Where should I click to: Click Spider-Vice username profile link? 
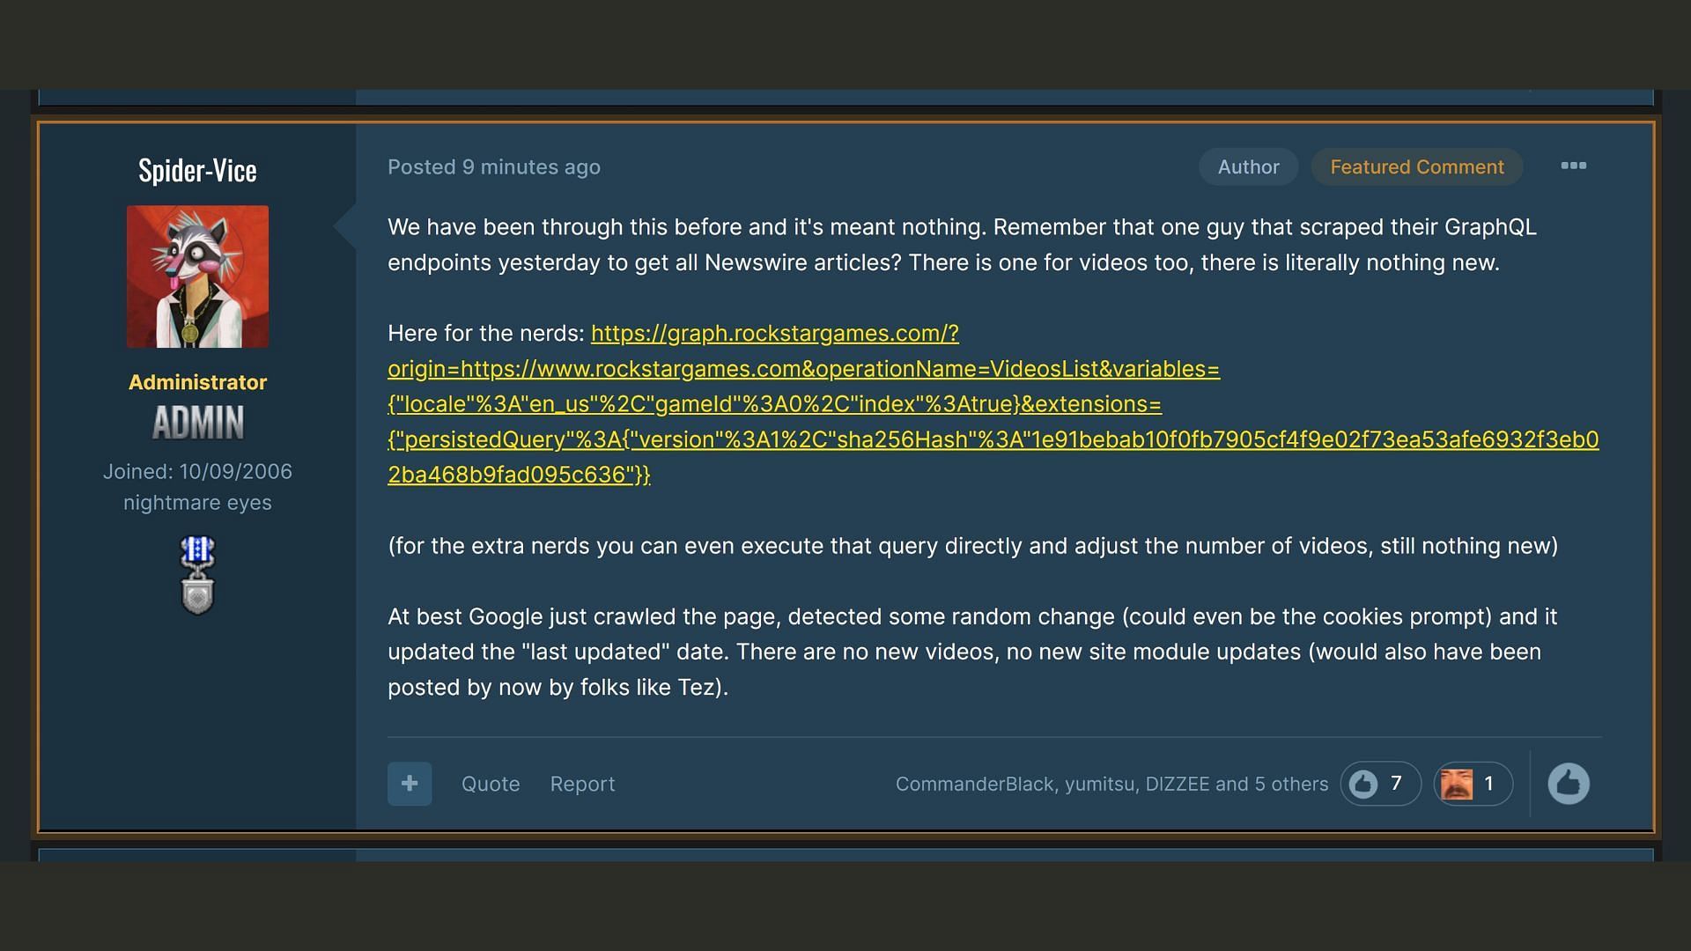coord(197,168)
